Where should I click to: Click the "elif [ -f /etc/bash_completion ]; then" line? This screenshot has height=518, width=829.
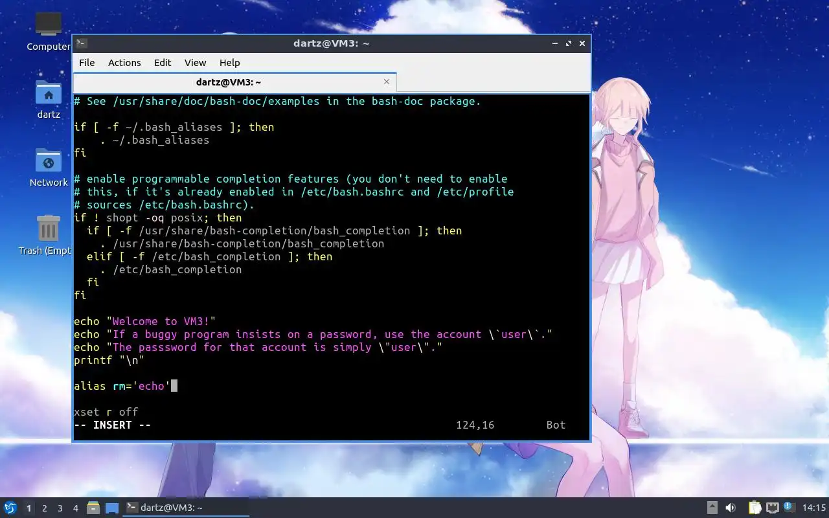click(x=210, y=256)
